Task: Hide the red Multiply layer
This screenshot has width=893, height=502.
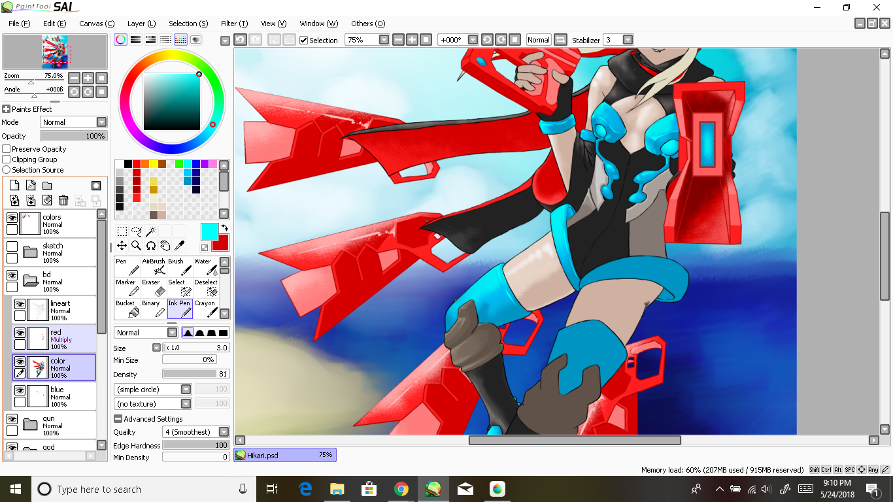Action: [x=20, y=333]
